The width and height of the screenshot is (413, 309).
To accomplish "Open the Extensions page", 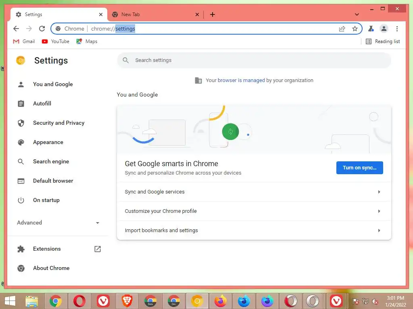I will pos(47,249).
